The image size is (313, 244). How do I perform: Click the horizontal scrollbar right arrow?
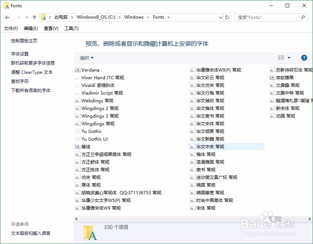310,219
